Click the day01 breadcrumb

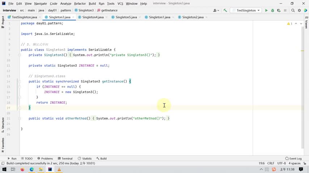point(52,10)
